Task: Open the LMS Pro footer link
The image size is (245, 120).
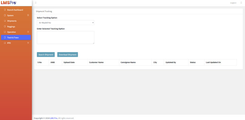Action: pos(54,118)
